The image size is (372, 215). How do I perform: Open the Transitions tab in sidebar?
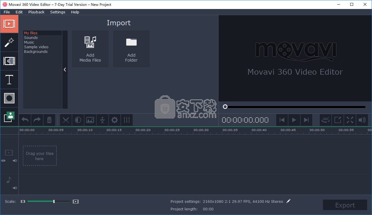9,61
